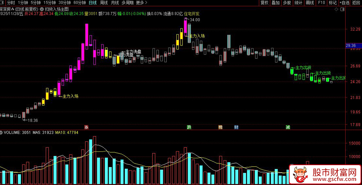The height and width of the screenshot is (185, 362).
Task: Expand the 更多 periods menu
Action: (x=140, y=3)
